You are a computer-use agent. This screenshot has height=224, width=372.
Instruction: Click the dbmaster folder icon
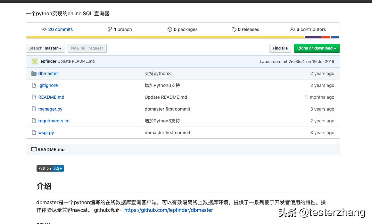[34, 73]
